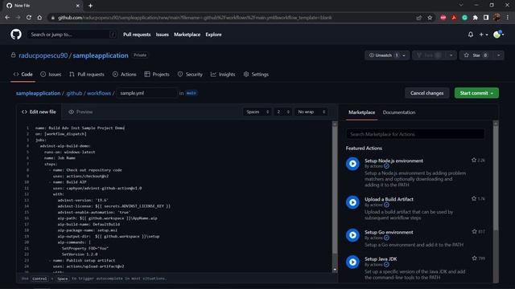Switch to the repository Code tab
515x289 pixels.
(23, 75)
